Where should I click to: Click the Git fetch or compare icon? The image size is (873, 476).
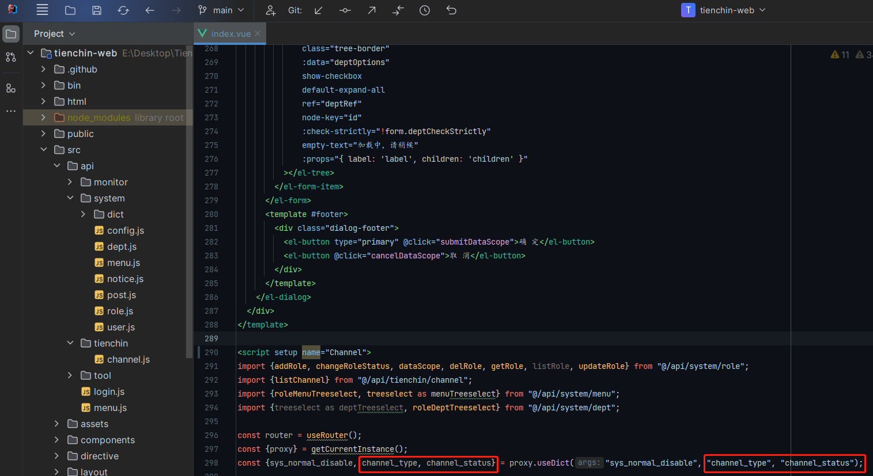click(x=398, y=10)
